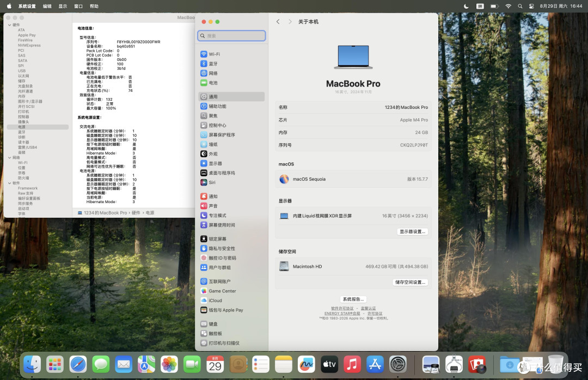Collapse the 软件 section in System Information
588x380 pixels.
pos(9,183)
